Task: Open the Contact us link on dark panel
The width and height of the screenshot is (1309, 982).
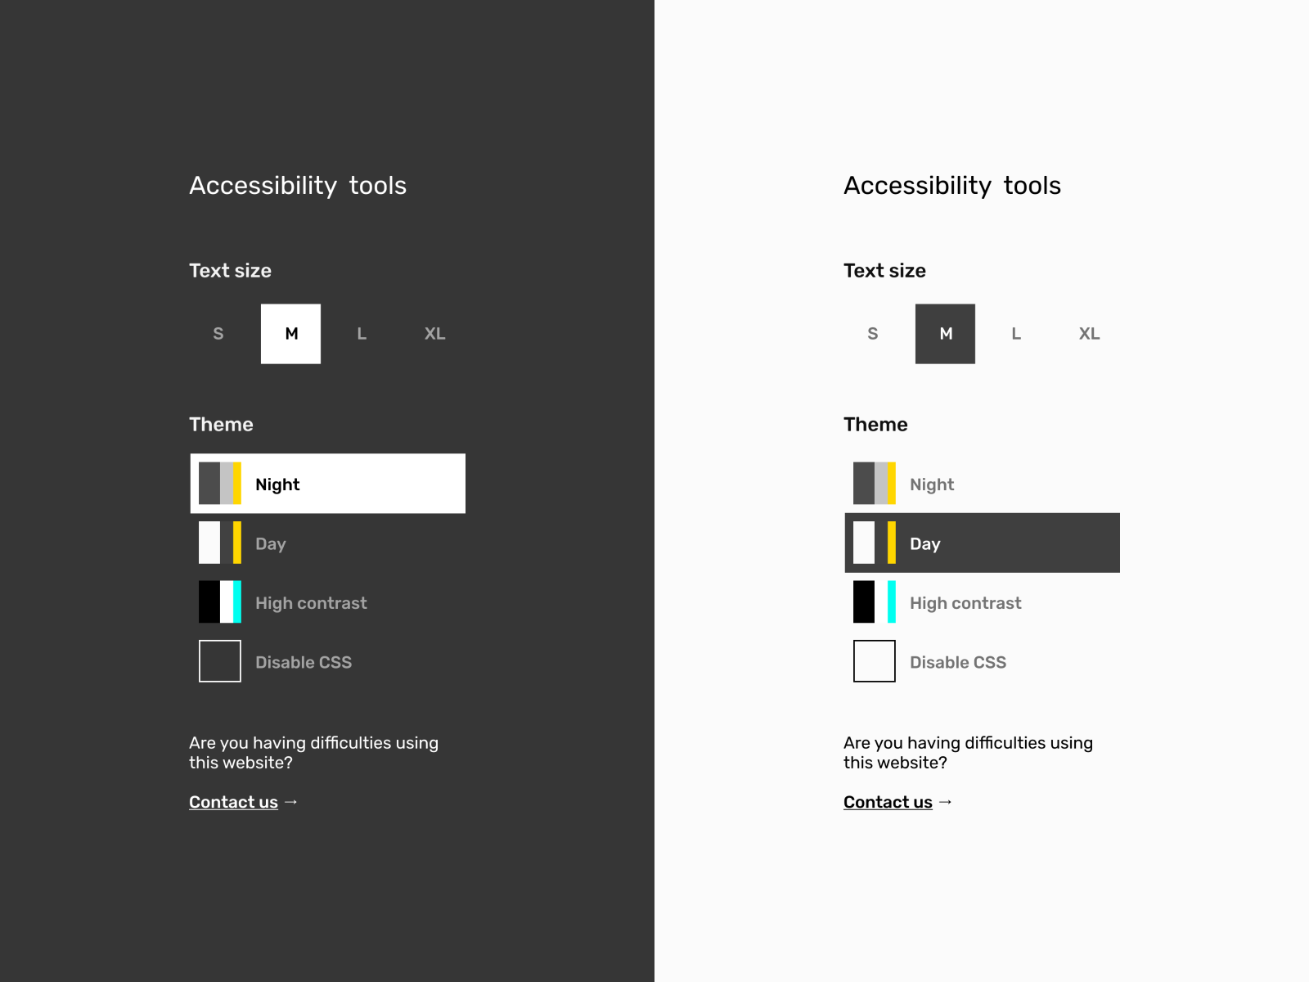Action: point(233,801)
